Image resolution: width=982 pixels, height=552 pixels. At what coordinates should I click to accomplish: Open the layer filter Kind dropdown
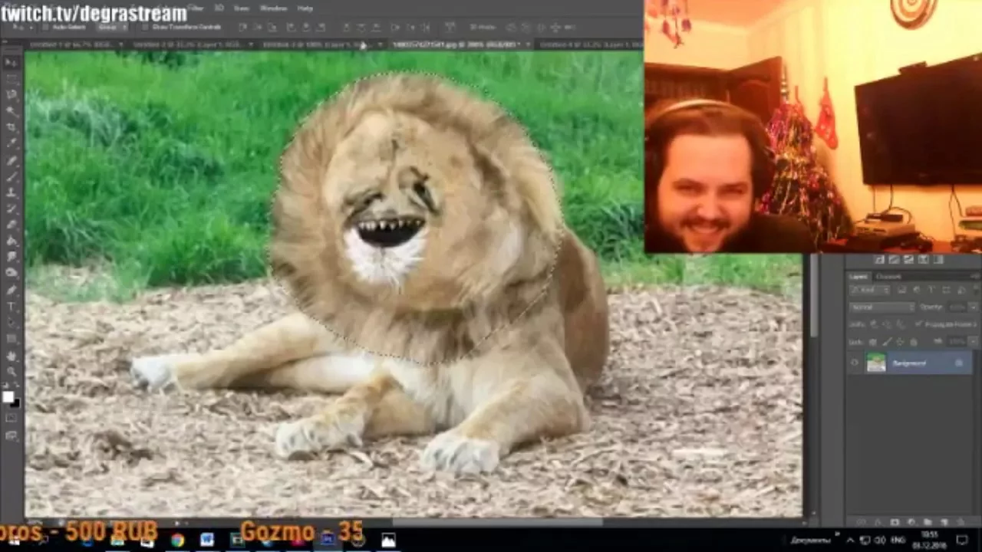click(870, 291)
